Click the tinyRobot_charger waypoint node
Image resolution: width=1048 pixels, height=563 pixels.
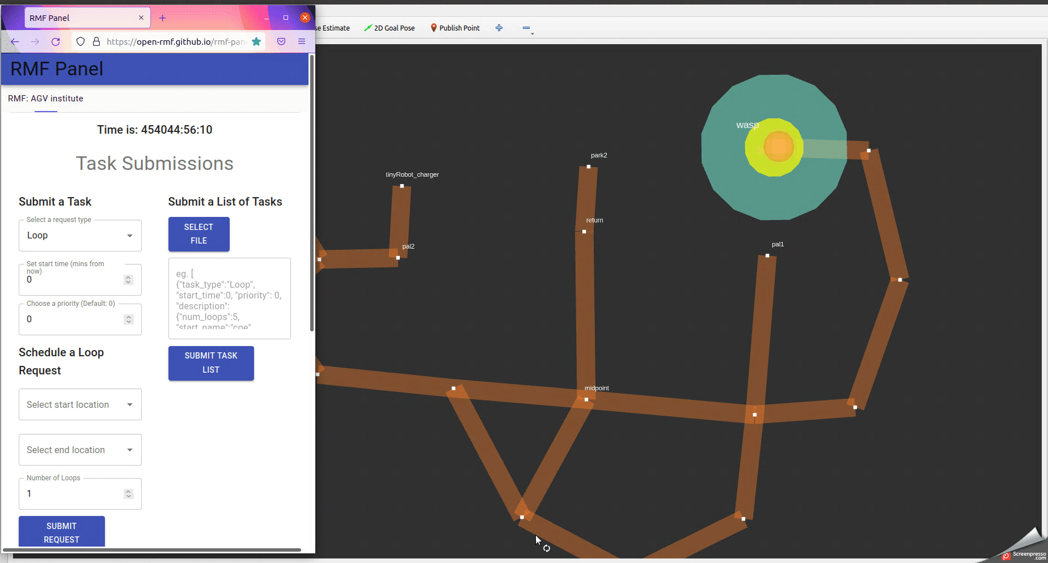point(402,186)
